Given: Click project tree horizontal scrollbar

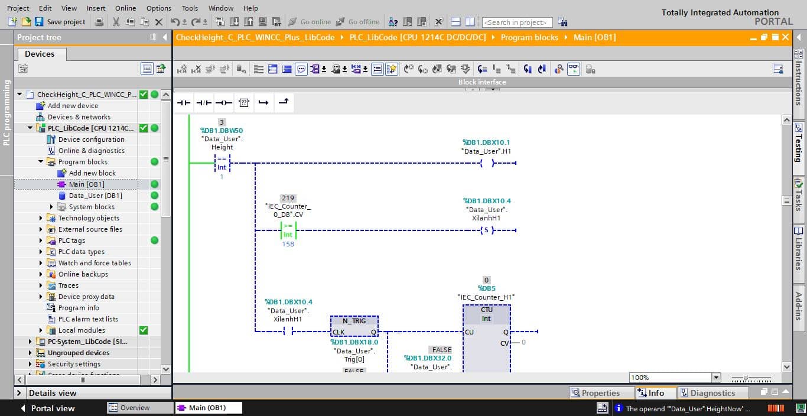Looking at the screenshot, I should pyautogui.click(x=83, y=379).
